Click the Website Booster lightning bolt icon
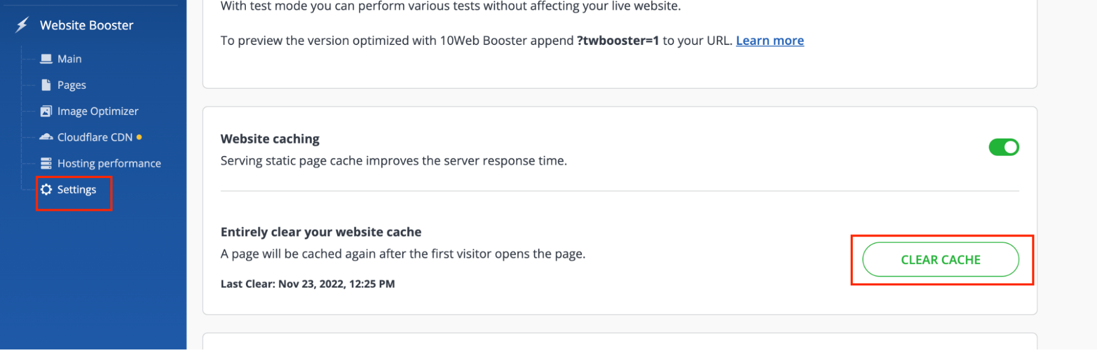Image resolution: width=1097 pixels, height=350 pixels. (x=21, y=25)
